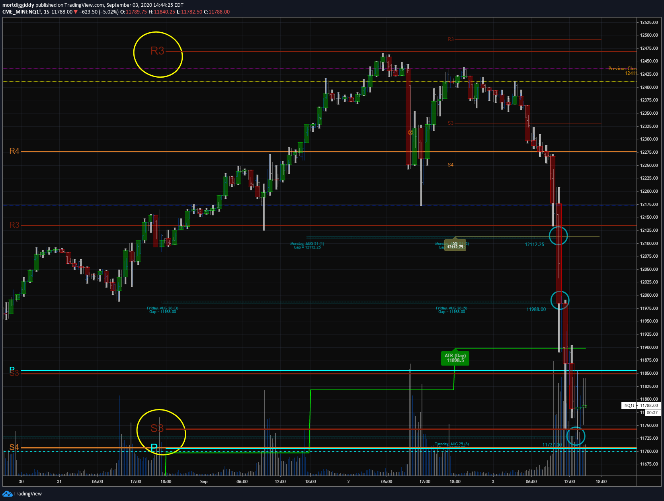Screen dimensions: 664x501
Task: Select the Friday, AUG 28 (5) gap label
Action: (x=451, y=310)
